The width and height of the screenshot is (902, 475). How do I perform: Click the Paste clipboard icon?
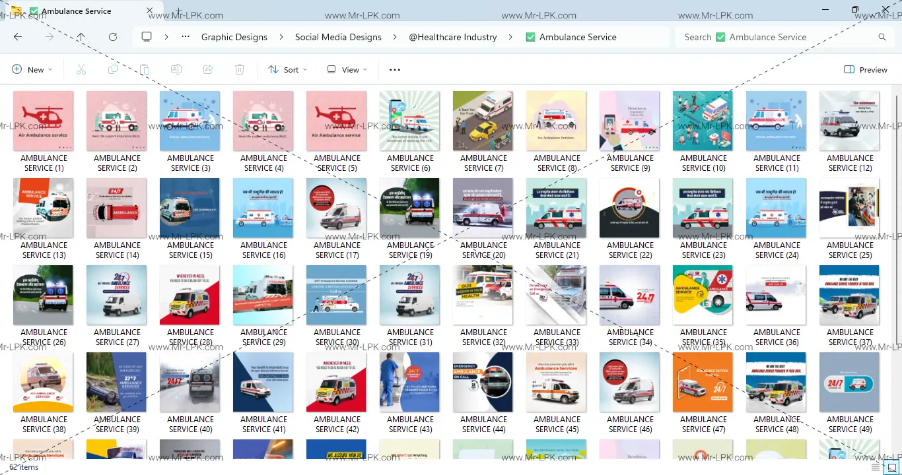coord(145,70)
